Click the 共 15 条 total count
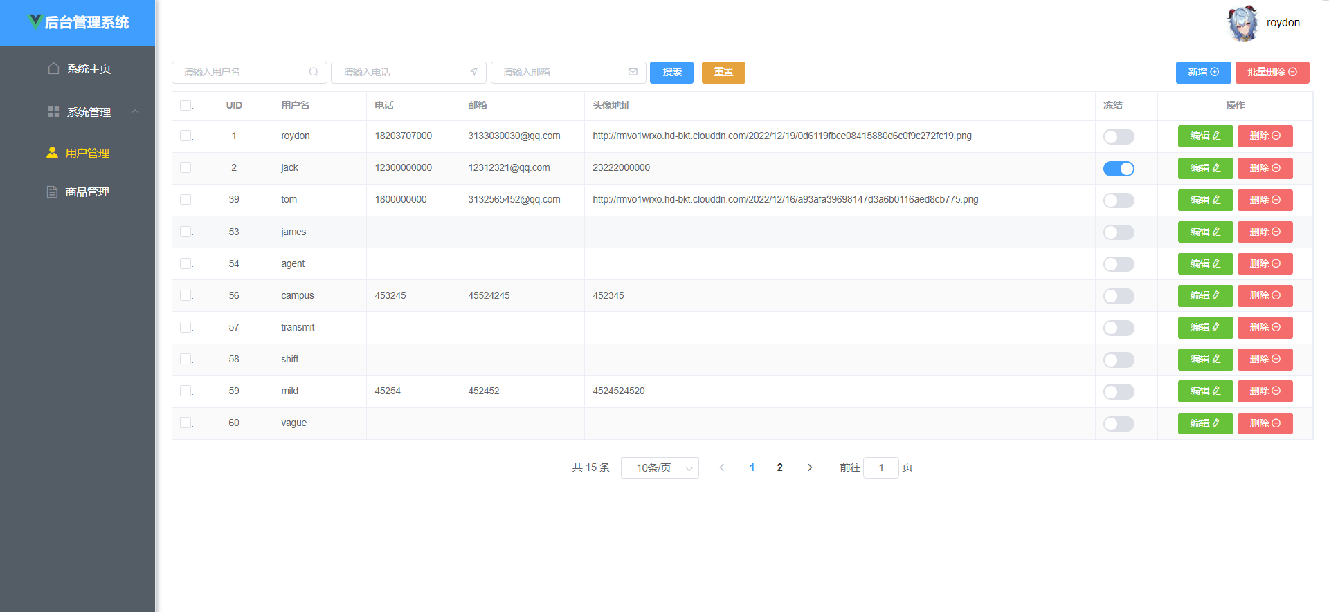1329x612 pixels. point(591,467)
